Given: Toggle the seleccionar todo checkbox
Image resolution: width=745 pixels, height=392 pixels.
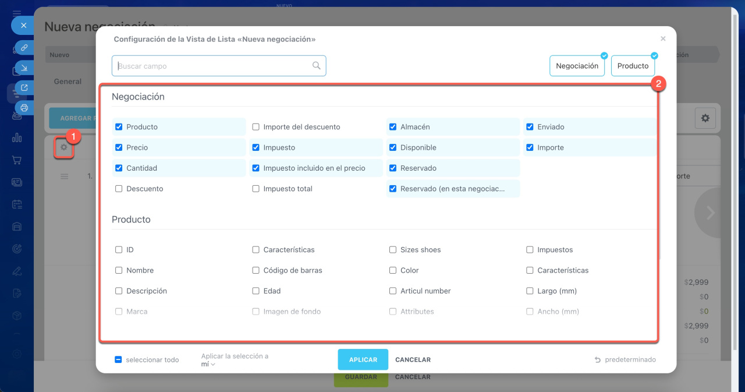Looking at the screenshot, I should [x=118, y=360].
